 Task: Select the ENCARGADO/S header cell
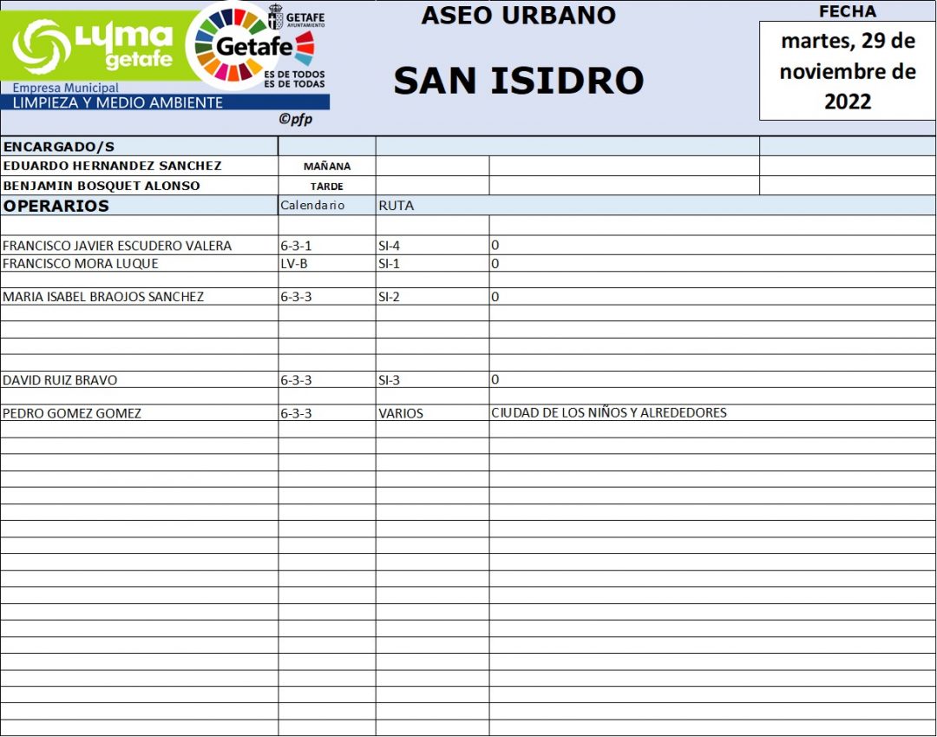tap(139, 147)
